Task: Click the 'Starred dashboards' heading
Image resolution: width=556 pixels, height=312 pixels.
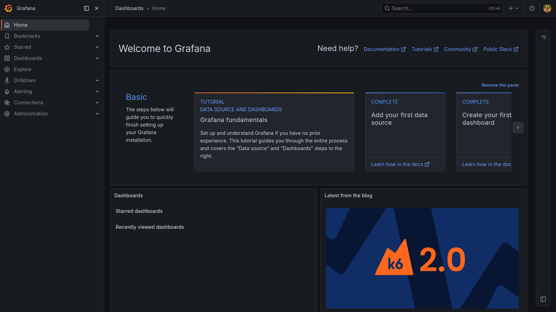Action: (x=139, y=211)
